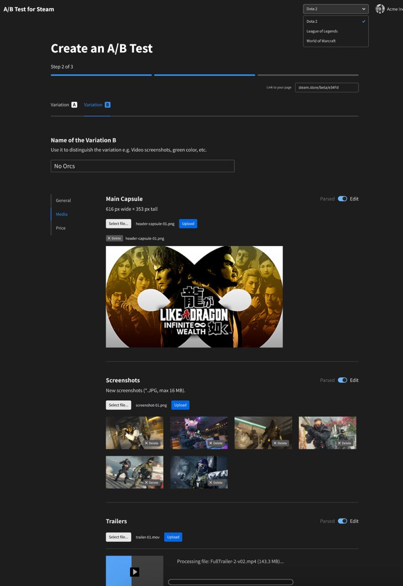Viewport: 403px width, 586px height.
Task: Click the first step segment of the progress indicator
Action: (x=101, y=75)
